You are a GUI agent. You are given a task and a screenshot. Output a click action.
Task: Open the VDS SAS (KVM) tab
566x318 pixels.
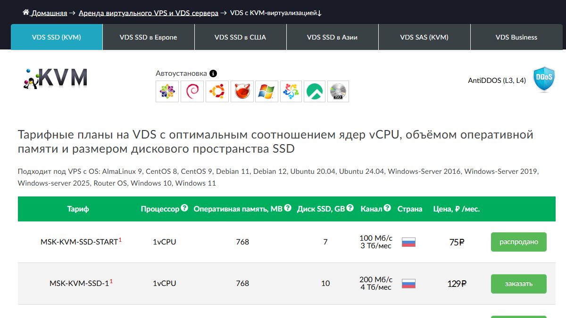[x=424, y=37]
